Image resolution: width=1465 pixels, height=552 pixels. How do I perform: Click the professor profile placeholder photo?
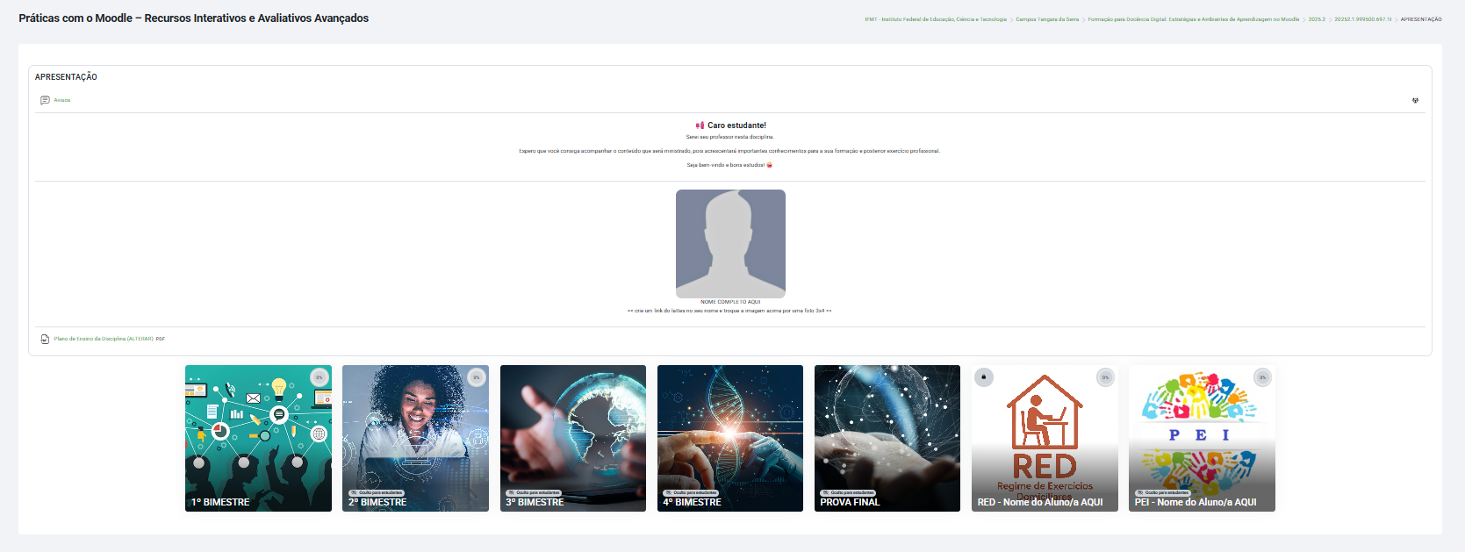[730, 244]
